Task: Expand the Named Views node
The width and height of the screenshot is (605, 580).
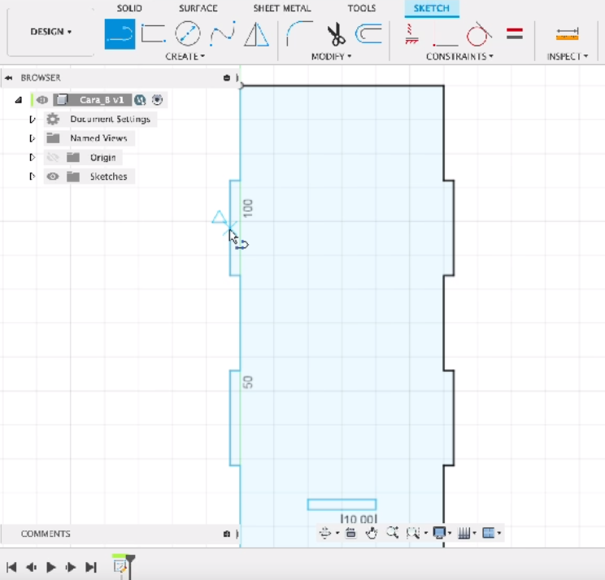Action: pyautogui.click(x=33, y=138)
